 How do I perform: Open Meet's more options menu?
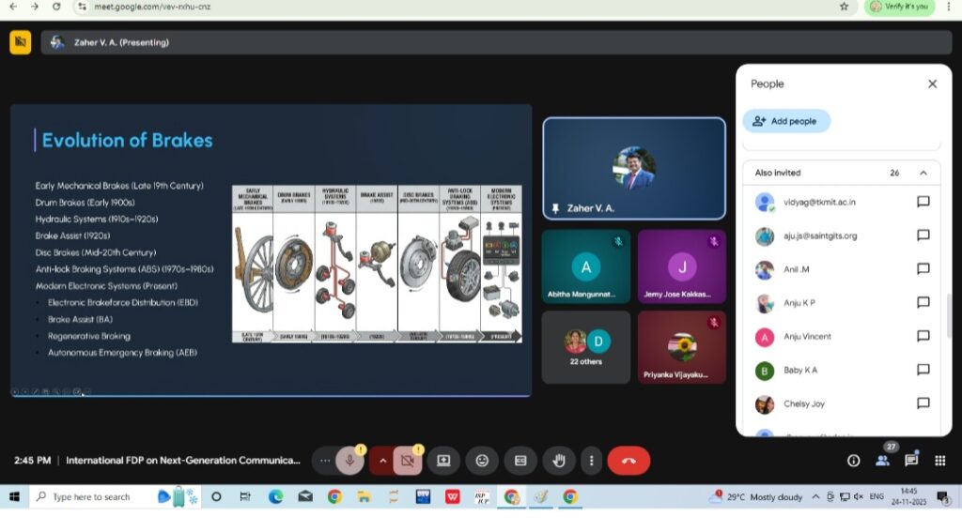point(591,461)
